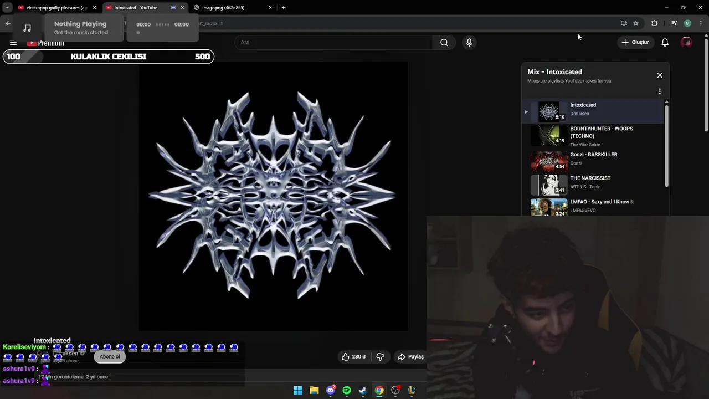Open the tab search dropdown arrow

pyautogui.click(x=7, y=8)
